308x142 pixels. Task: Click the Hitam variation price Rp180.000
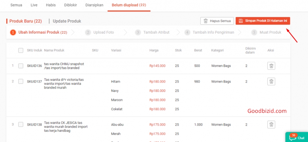coord(157,81)
